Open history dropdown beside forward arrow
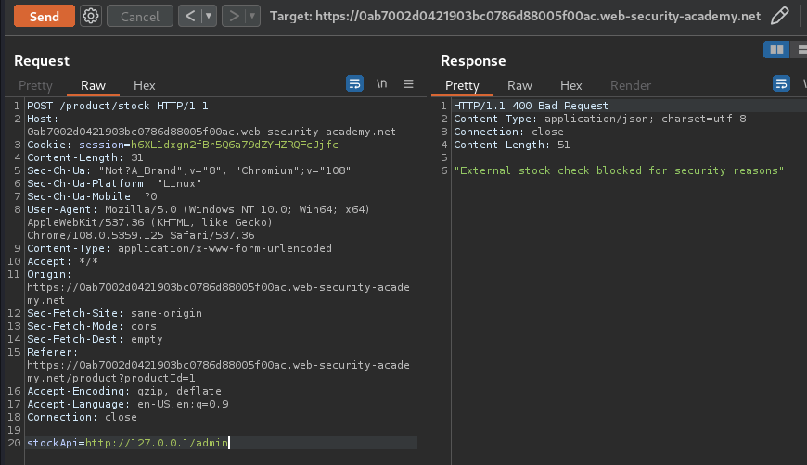The height and width of the screenshot is (465, 807). [x=252, y=16]
